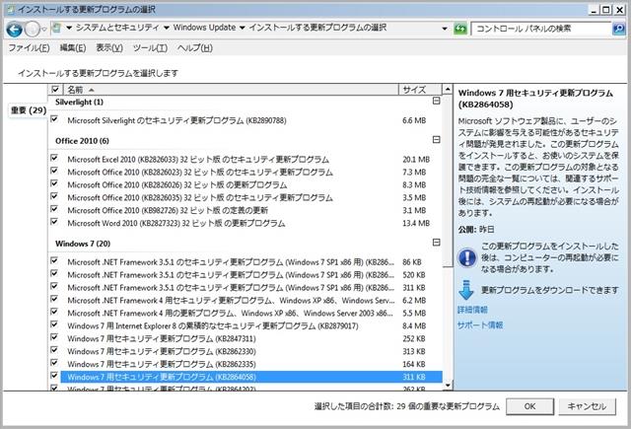
Task: Uncheck Microsoft Word 2010 KB2827323 update
Action: pyautogui.click(x=54, y=222)
